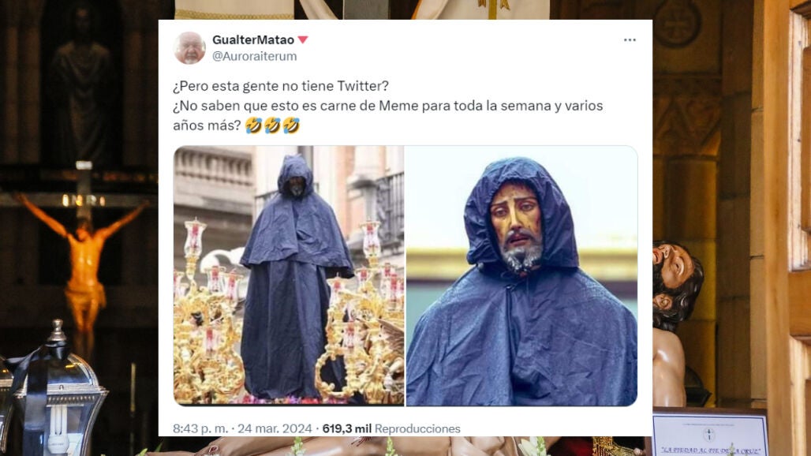This screenshot has width=811, height=456.
Task: Click the GualterMatao profile avatar
Action: (189, 47)
